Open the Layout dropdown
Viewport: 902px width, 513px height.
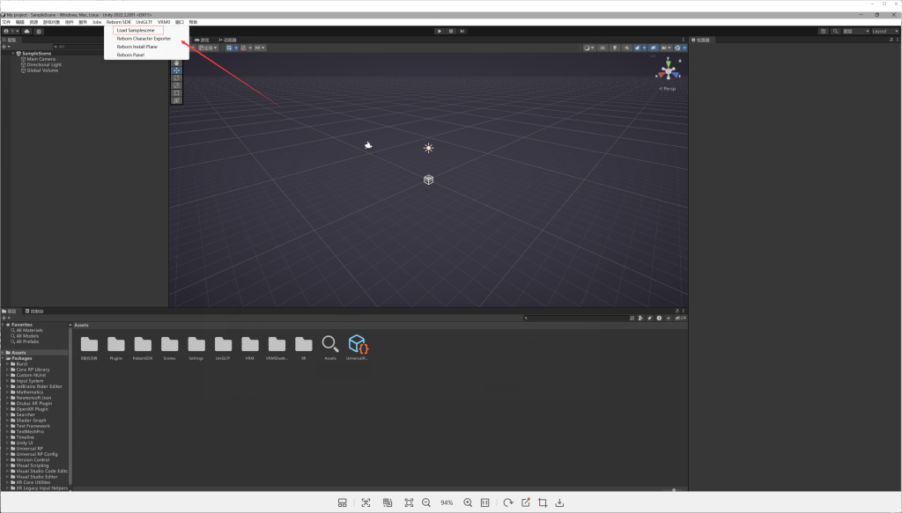tap(884, 31)
